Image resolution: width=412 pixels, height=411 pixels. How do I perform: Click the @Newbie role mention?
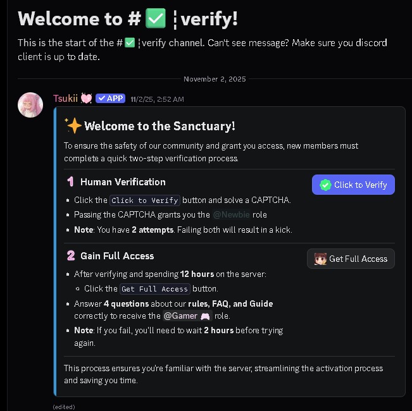231,215
